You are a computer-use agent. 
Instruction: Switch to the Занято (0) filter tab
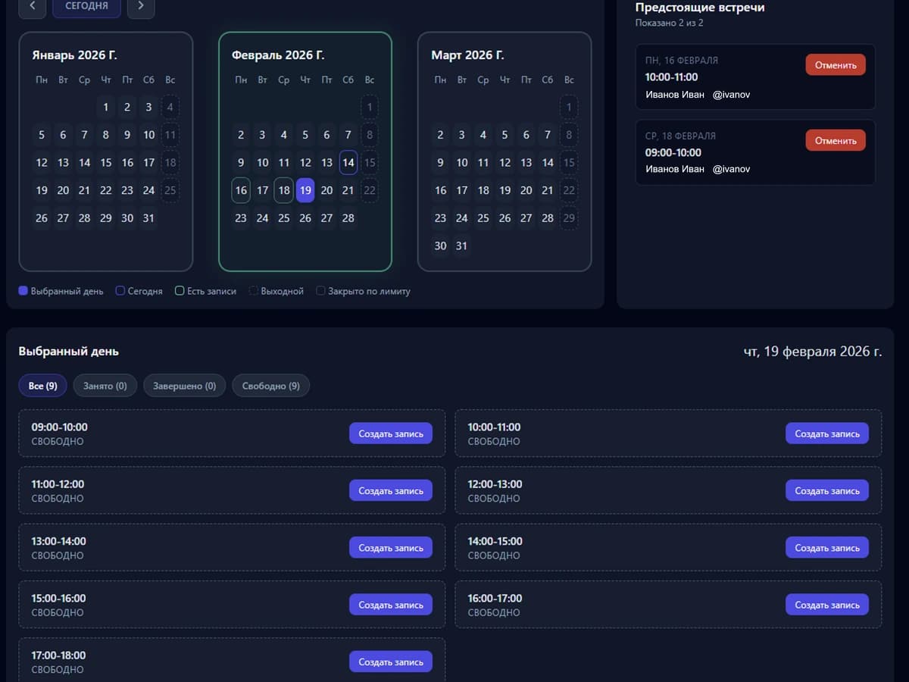pyautogui.click(x=105, y=386)
